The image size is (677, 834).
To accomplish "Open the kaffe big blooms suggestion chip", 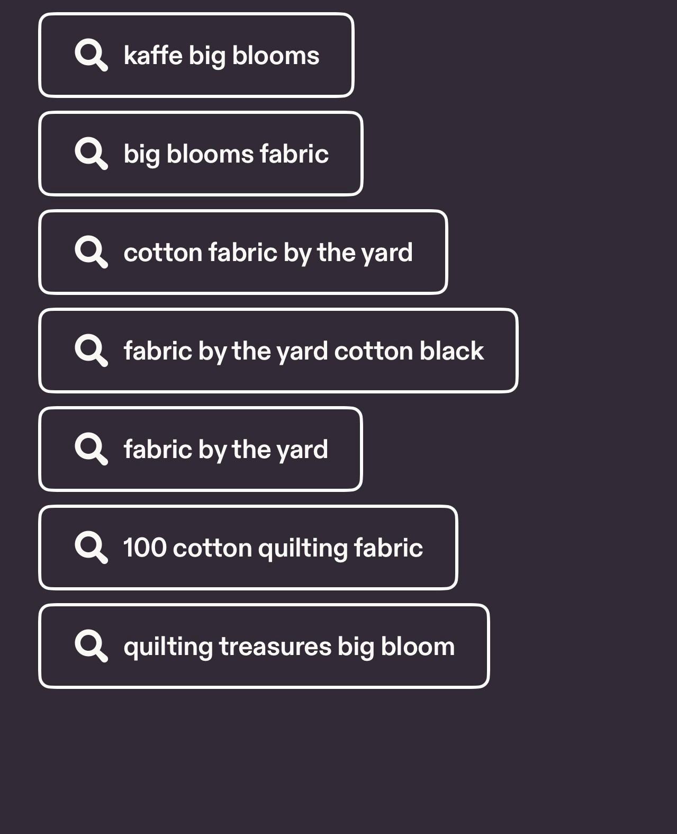I will coord(196,55).
